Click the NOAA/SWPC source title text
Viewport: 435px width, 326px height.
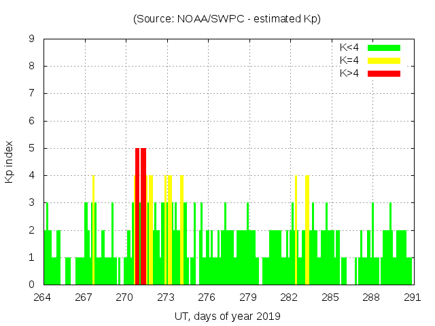[227, 19]
